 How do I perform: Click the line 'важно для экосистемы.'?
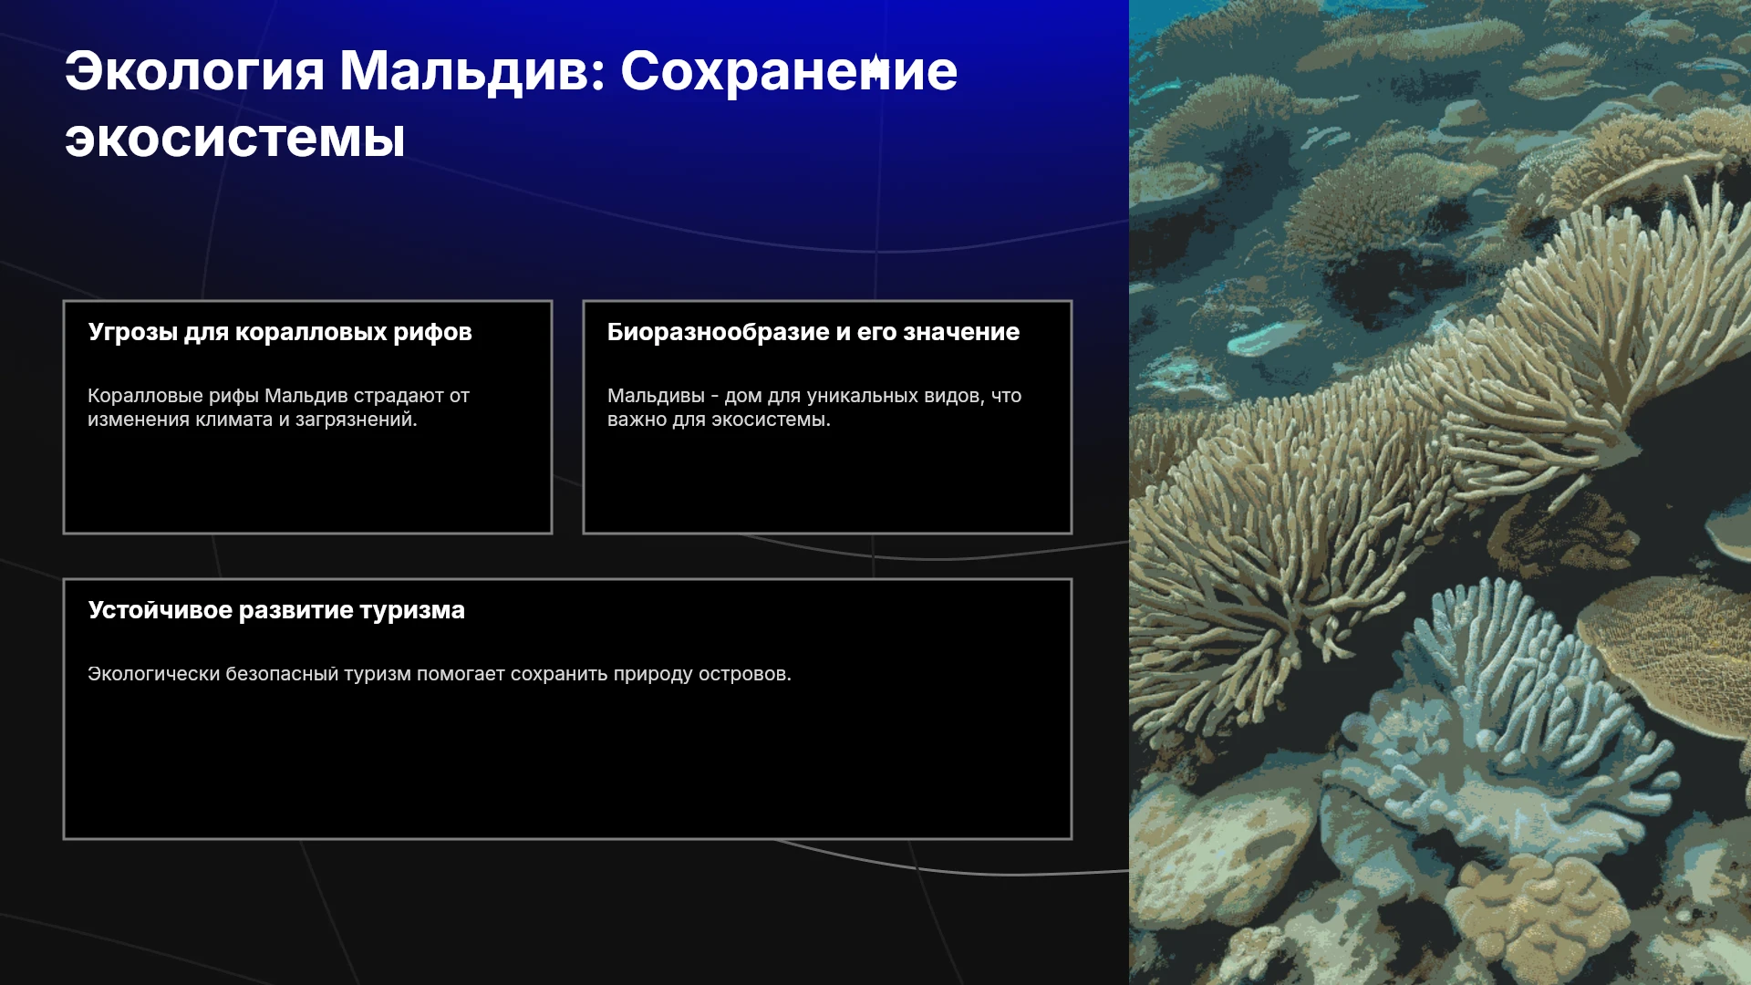tap(719, 420)
